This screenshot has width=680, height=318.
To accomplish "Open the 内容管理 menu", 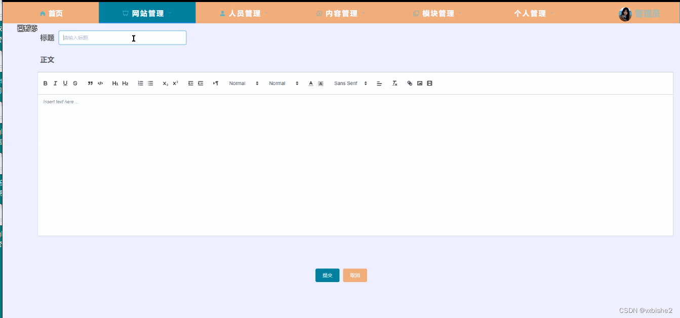I will point(341,14).
